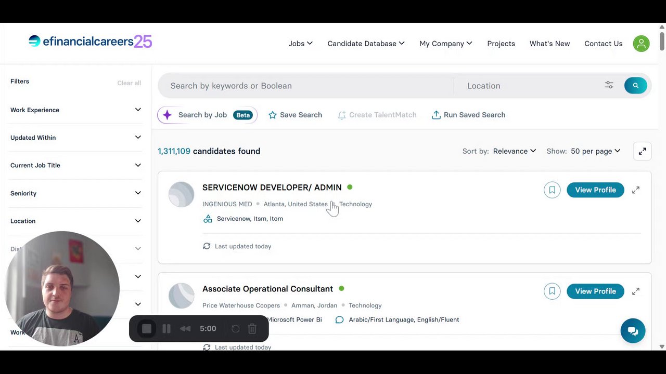
Task: Open advanced search filter sliders icon
Action: 609,85
